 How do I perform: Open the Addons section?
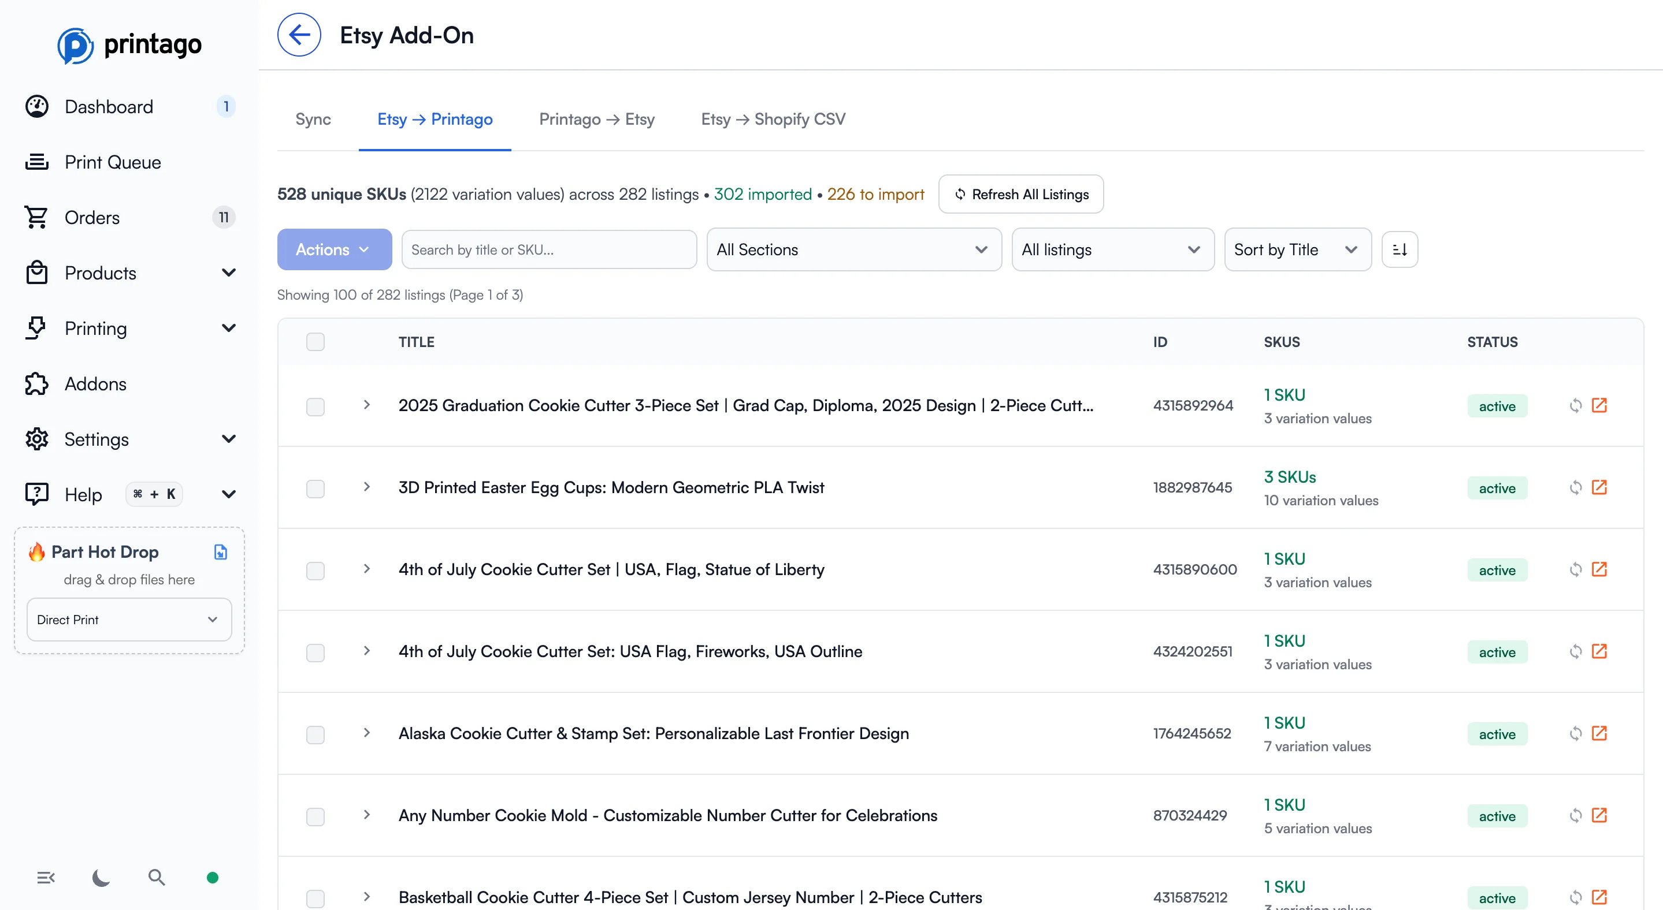[x=95, y=384]
